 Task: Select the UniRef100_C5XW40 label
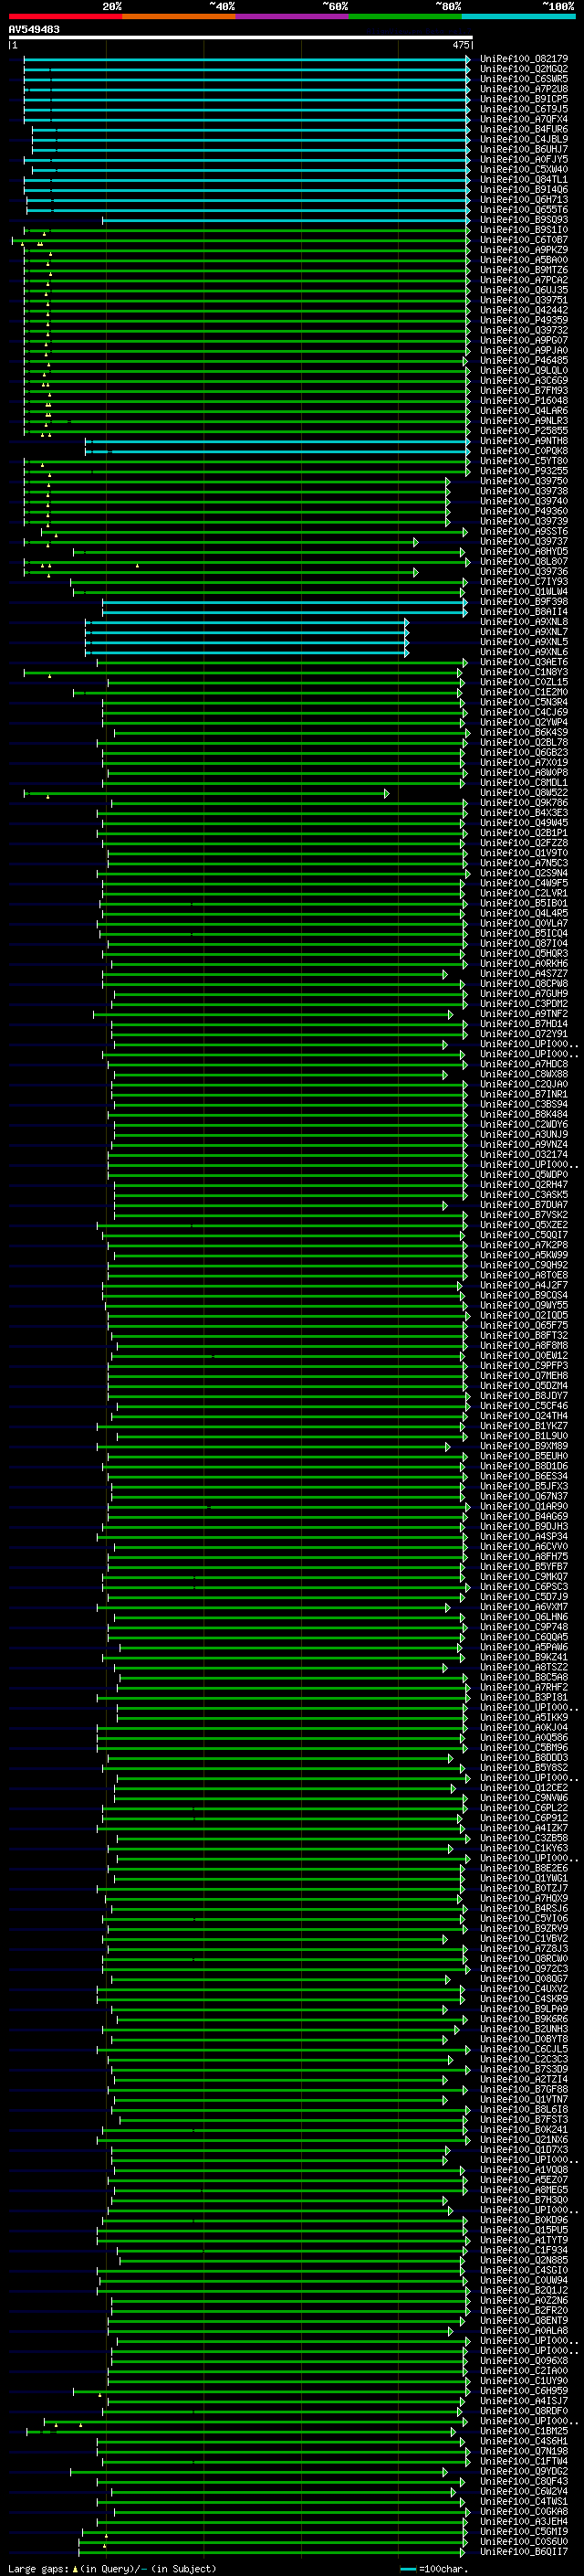pos(524,169)
